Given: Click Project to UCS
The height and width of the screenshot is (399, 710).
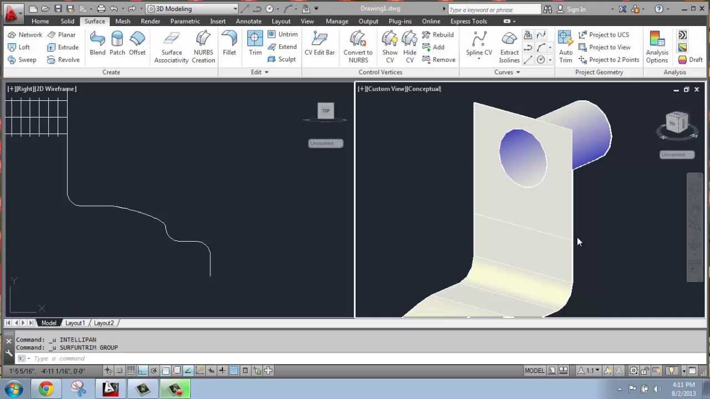Looking at the screenshot, I should tap(603, 34).
